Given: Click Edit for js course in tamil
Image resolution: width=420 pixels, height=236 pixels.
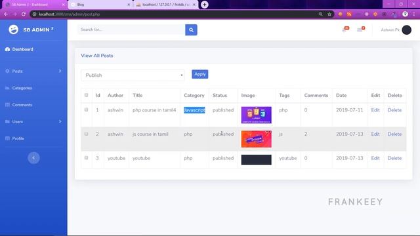Looking at the screenshot, I should pyautogui.click(x=375, y=134).
